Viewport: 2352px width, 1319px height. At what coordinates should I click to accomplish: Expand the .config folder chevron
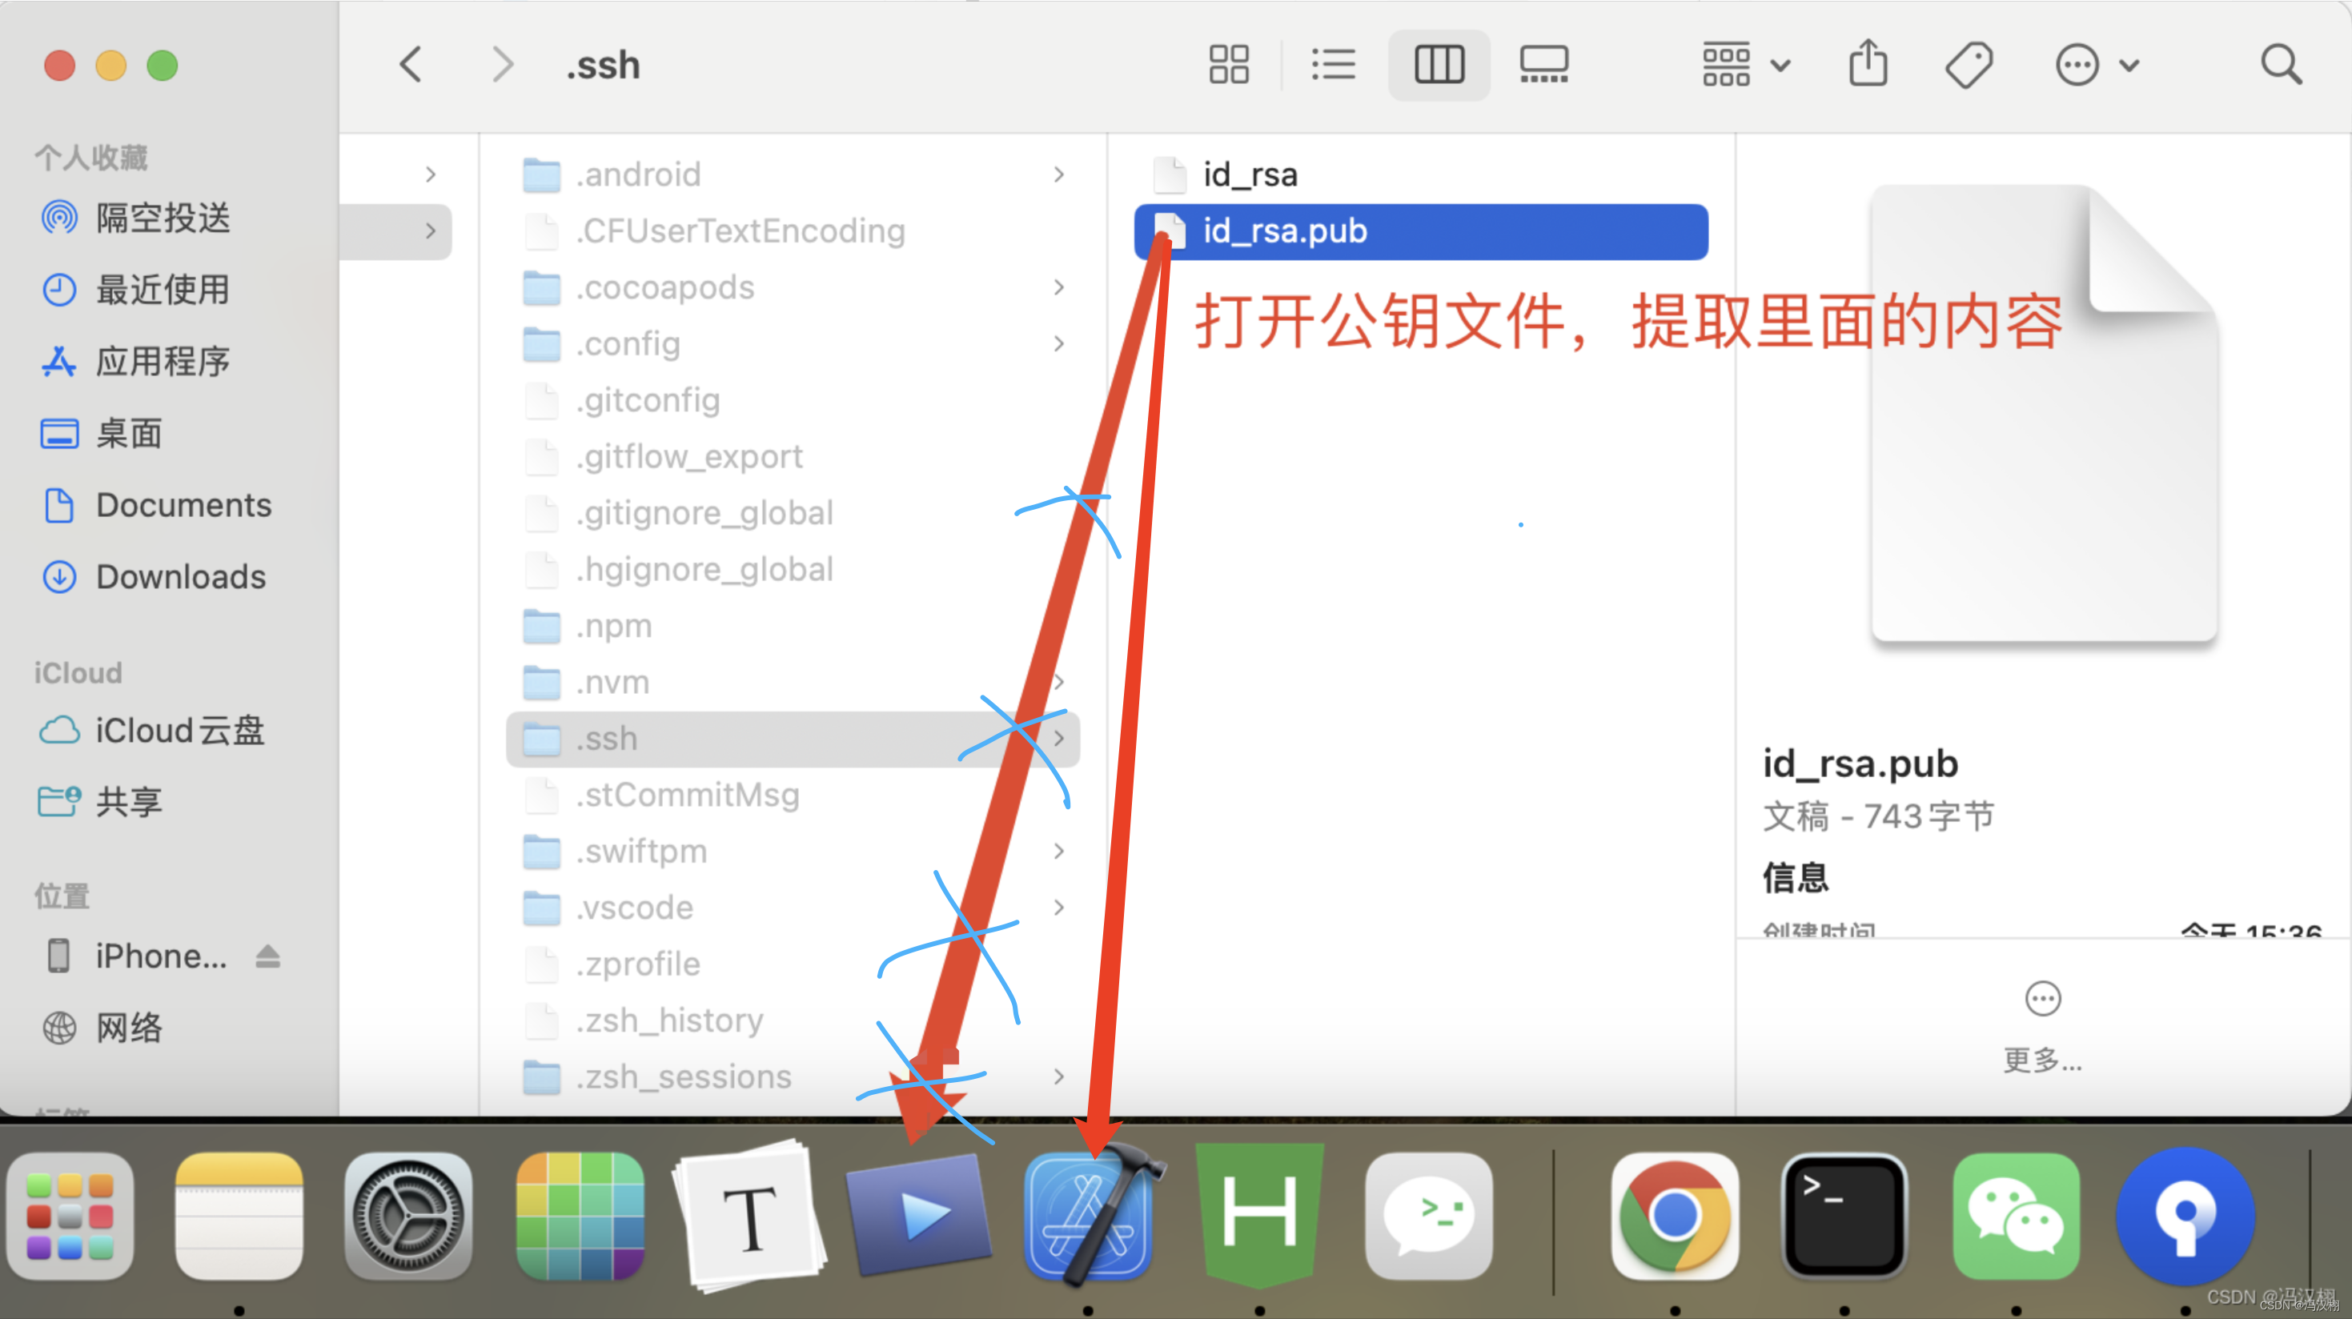[1059, 344]
